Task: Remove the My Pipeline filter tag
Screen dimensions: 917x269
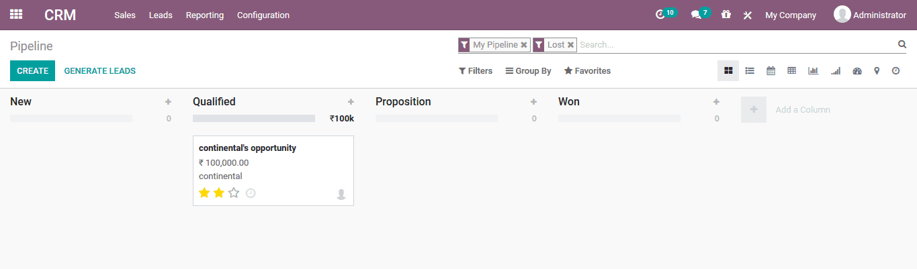Action: (x=524, y=45)
